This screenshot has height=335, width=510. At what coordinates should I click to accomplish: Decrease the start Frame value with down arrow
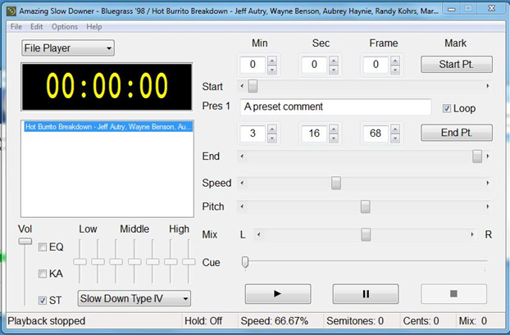tap(395, 69)
